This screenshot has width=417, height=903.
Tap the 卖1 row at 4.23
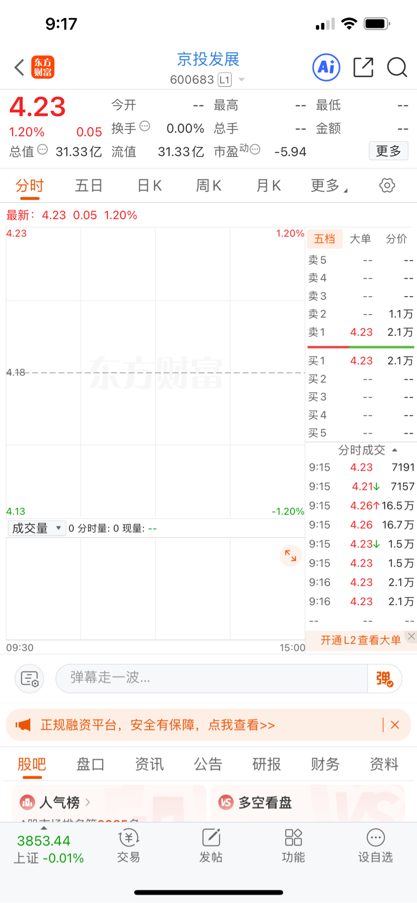tap(361, 332)
